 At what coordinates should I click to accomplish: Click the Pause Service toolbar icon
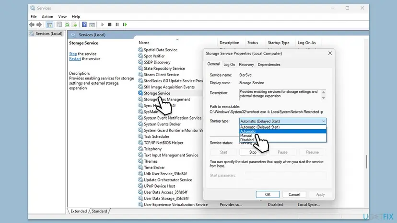tap(117, 24)
